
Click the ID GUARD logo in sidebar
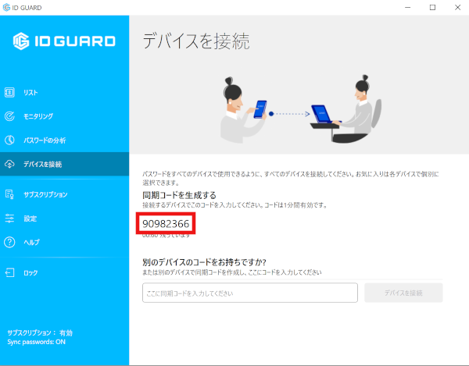tap(64, 41)
